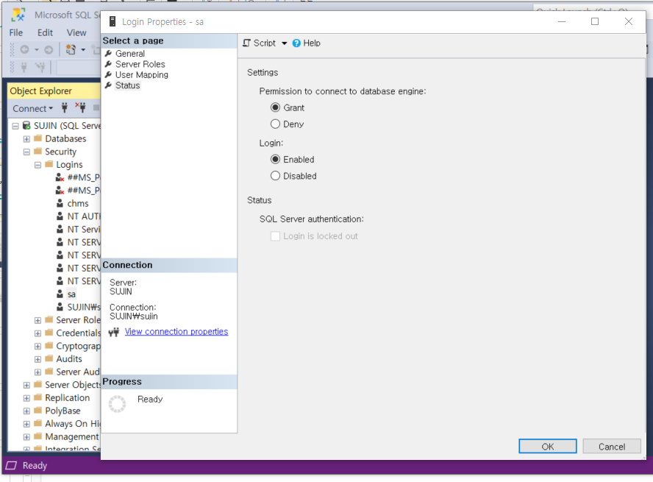Click the New Project toolbar icon

point(71,49)
